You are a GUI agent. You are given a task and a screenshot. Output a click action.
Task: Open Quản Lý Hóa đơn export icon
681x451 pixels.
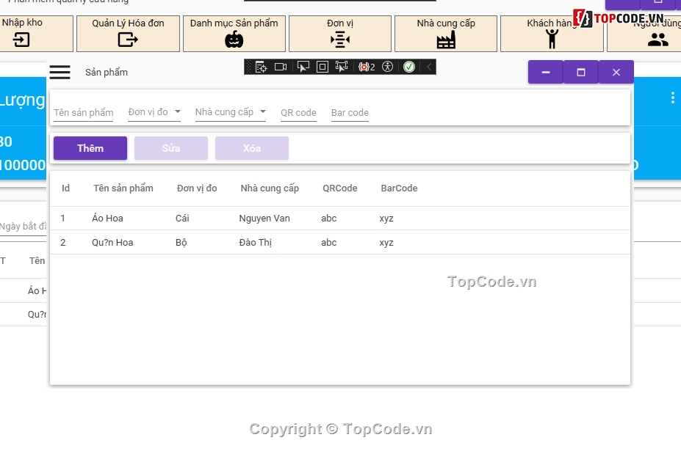click(128, 40)
